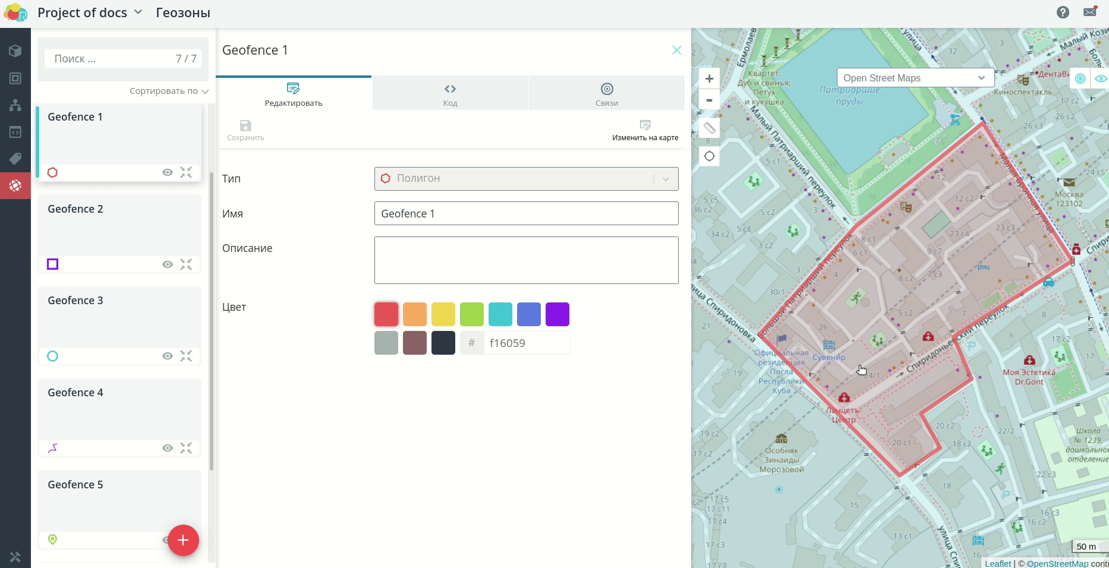Select the gray color swatch
This screenshot has height=568, width=1109.
(386, 343)
